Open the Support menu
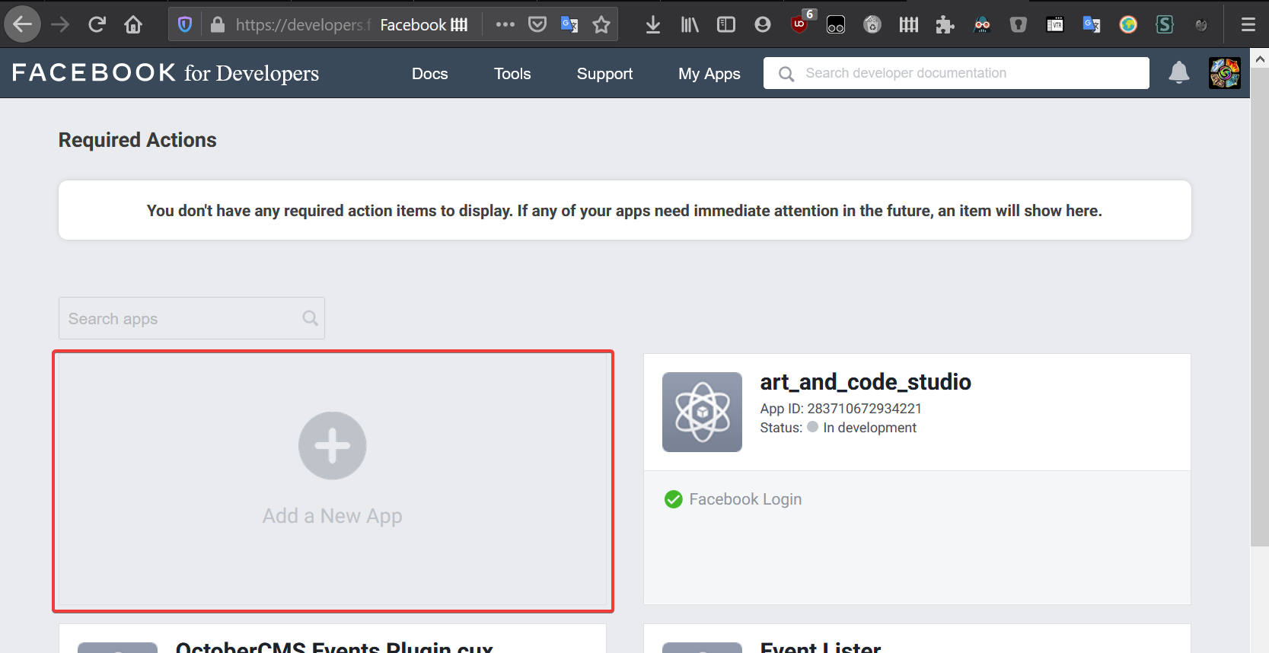The image size is (1269, 653). [604, 74]
